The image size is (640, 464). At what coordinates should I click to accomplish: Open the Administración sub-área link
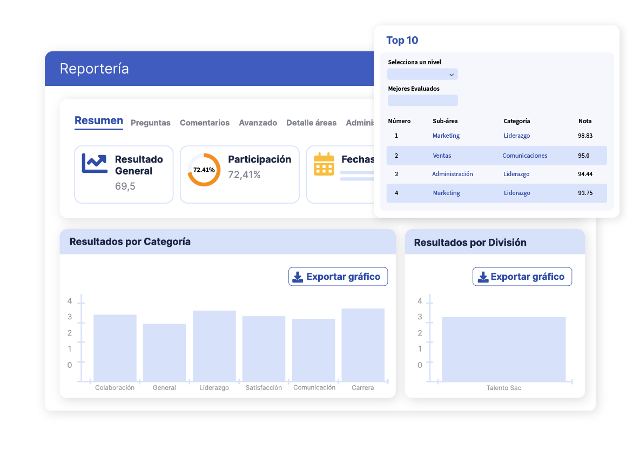pos(452,174)
